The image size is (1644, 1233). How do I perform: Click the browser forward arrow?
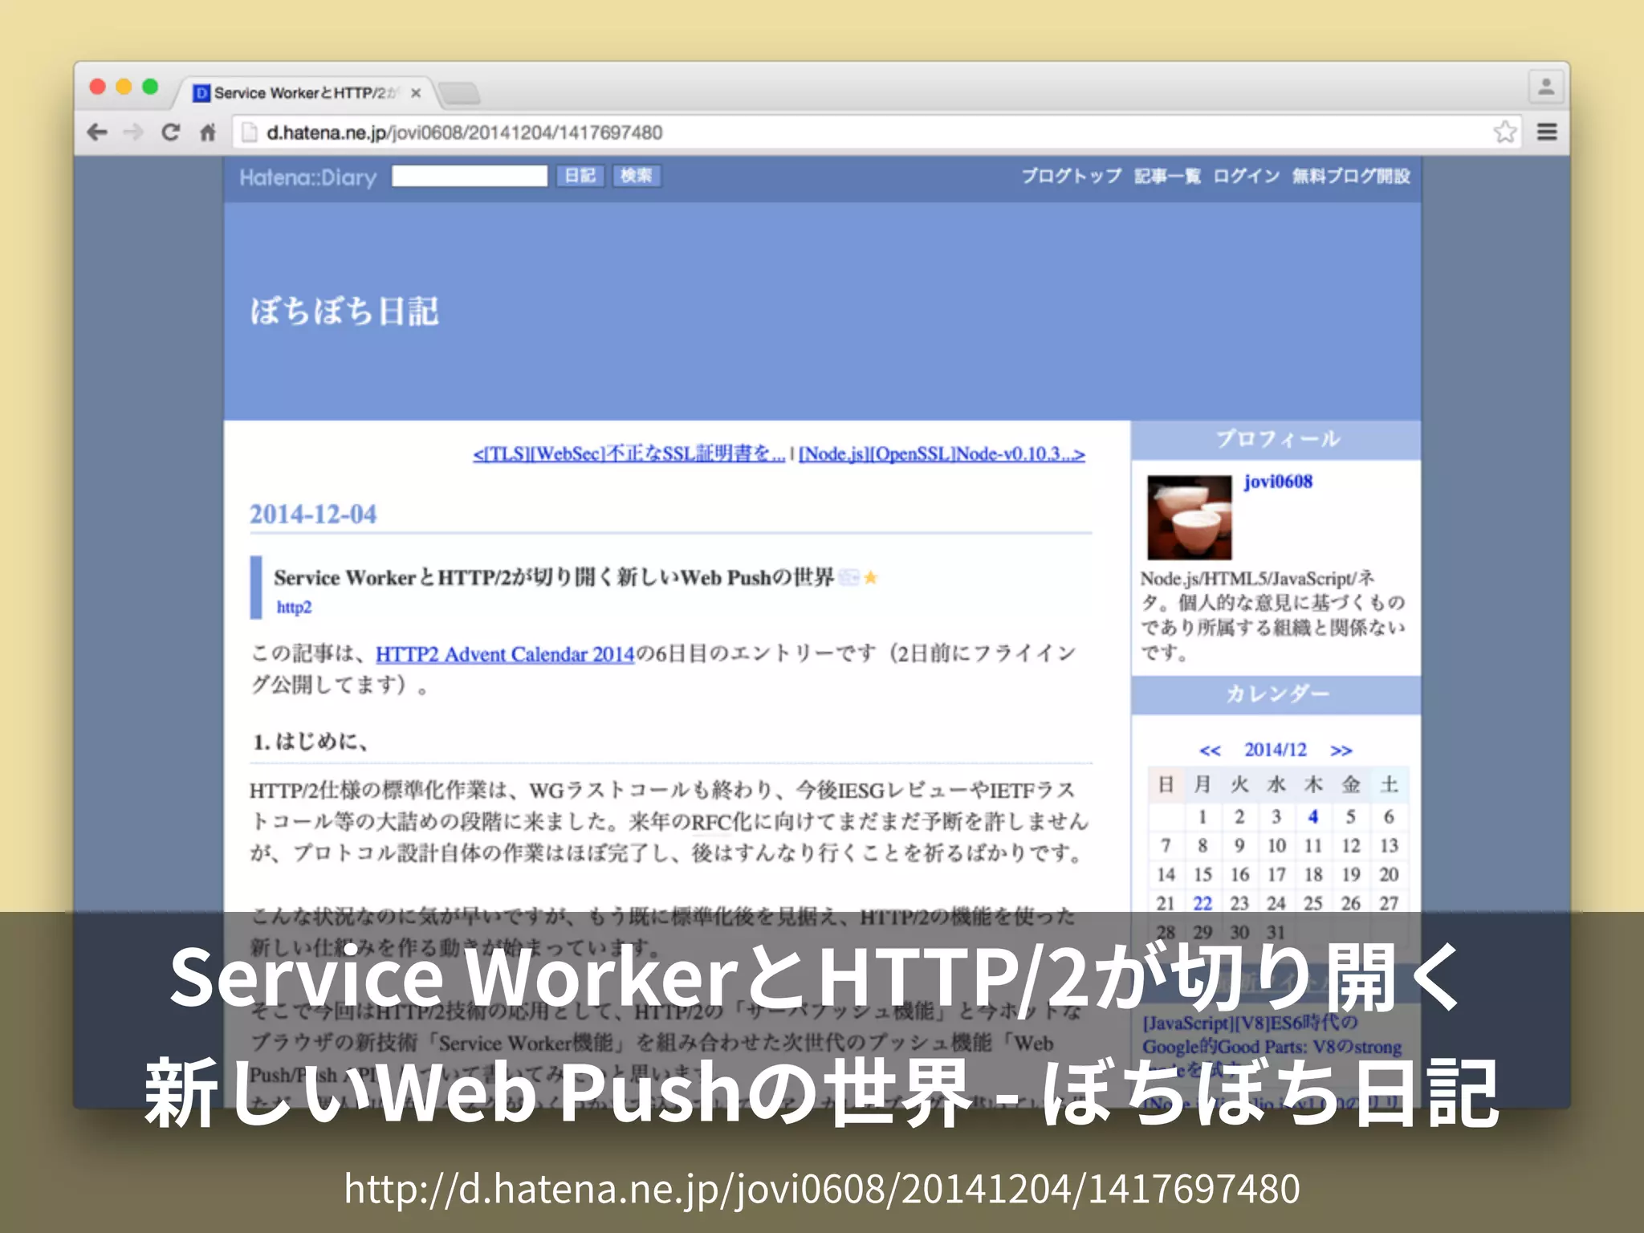click(133, 132)
